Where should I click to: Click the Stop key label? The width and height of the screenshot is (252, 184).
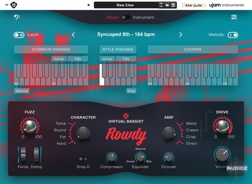click(x=131, y=91)
